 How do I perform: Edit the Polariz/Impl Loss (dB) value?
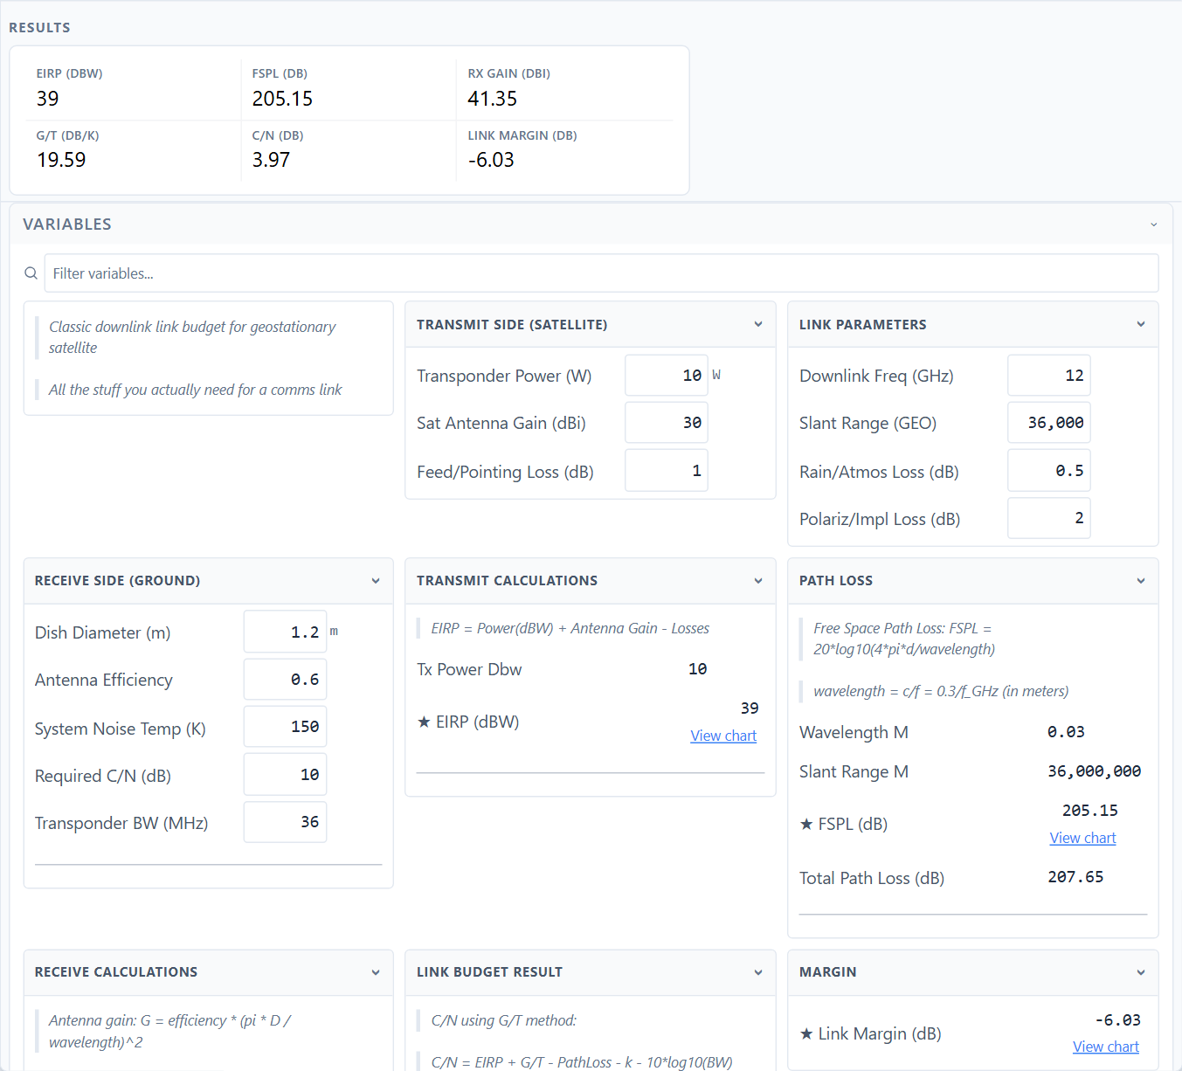pos(1049,518)
